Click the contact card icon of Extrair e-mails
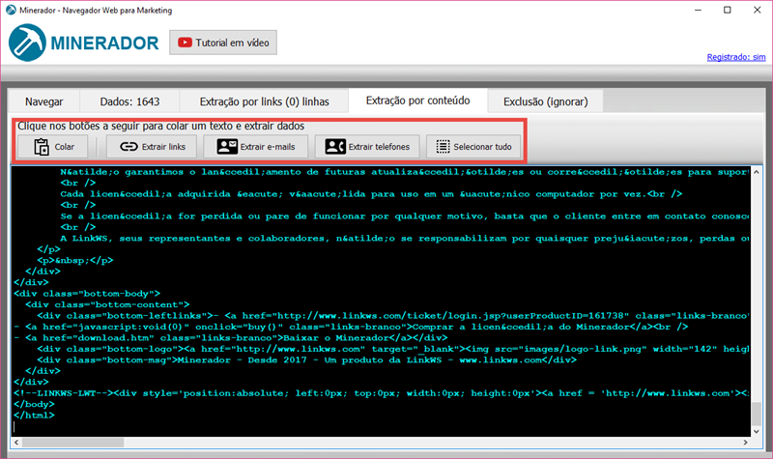 [227, 147]
